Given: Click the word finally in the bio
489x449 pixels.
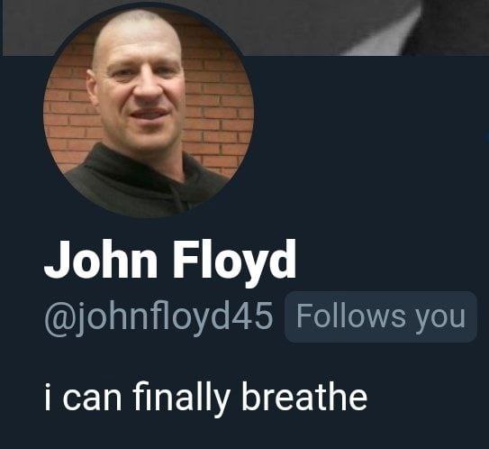Looking at the screenshot, I should click(x=181, y=399).
